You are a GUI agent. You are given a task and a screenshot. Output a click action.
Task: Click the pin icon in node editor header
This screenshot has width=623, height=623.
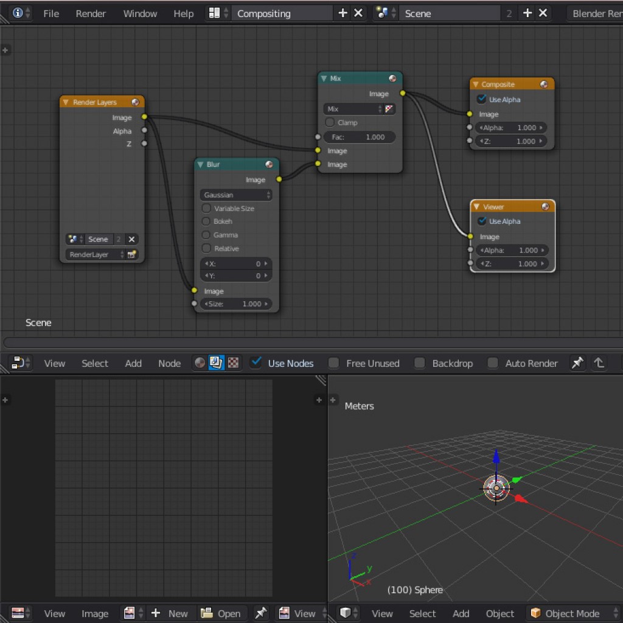577,363
